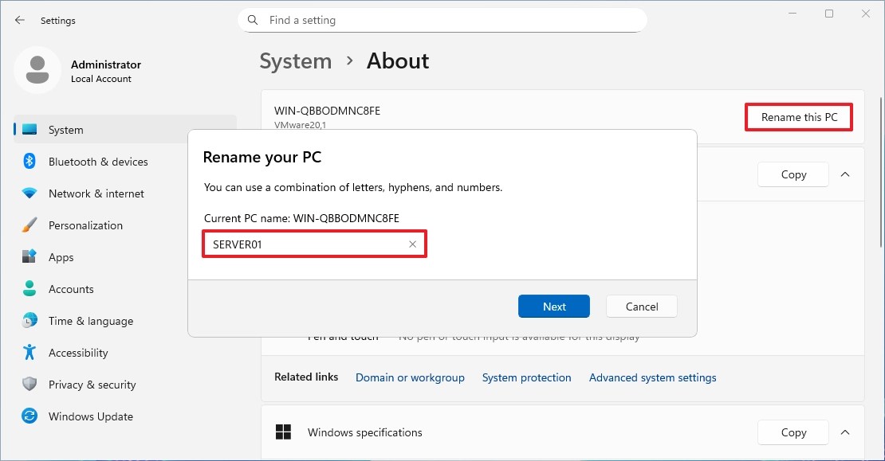Click the vertical scrollbar of the About page
This screenshot has width=885, height=461.
point(880,173)
